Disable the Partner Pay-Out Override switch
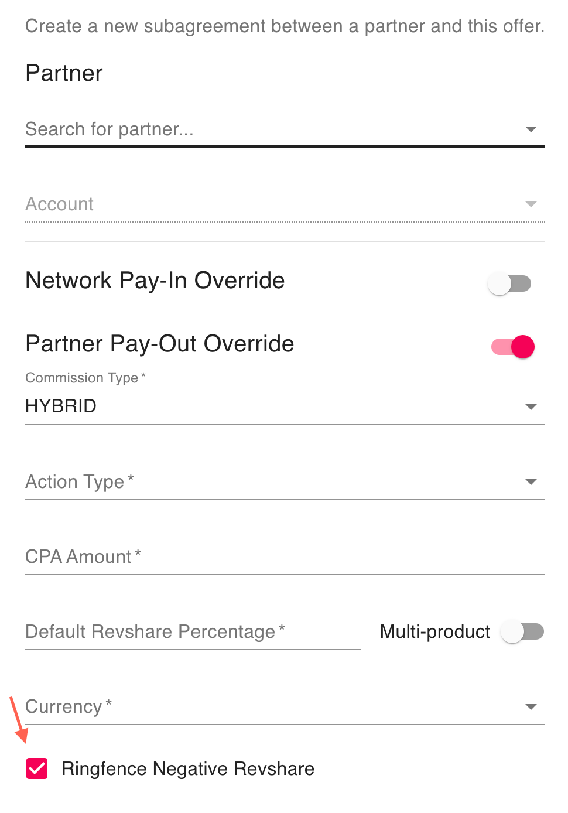This screenshot has height=813, width=568. click(513, 347)
